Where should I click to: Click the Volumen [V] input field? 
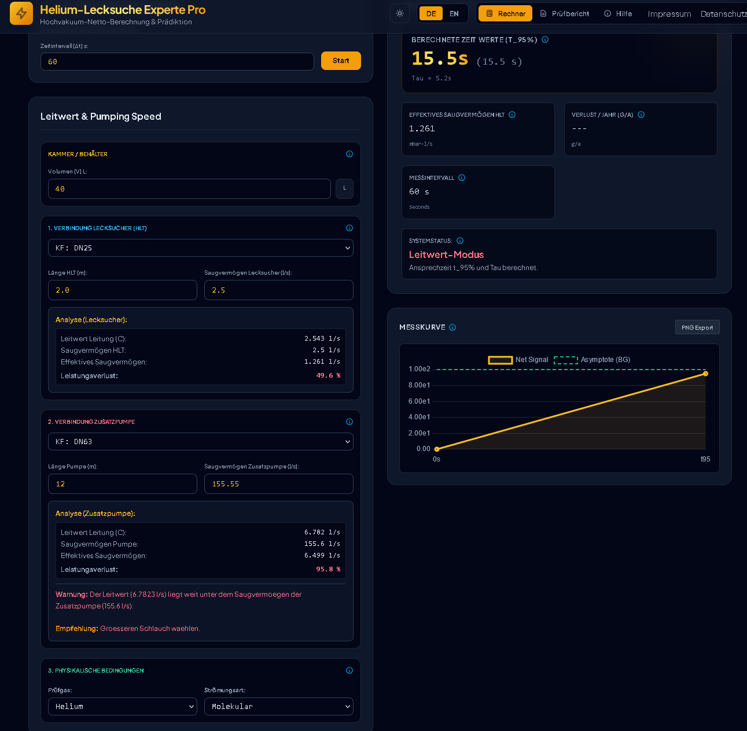coord(189,189)
